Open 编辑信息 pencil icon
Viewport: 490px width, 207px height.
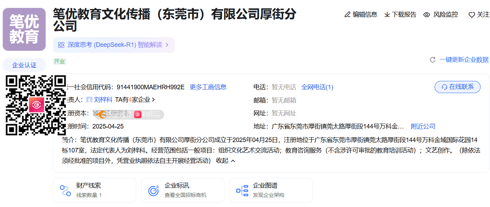click(x=347, y=15)
